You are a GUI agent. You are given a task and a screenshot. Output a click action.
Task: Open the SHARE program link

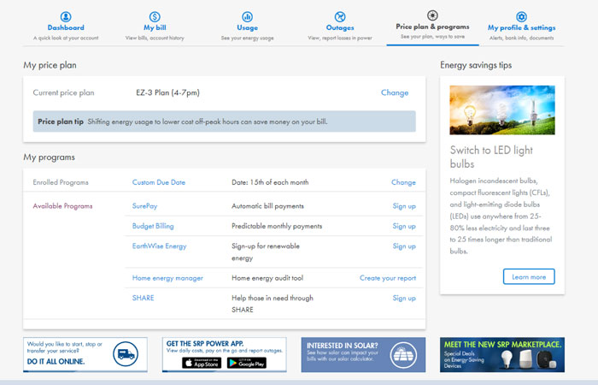point(143,298)
